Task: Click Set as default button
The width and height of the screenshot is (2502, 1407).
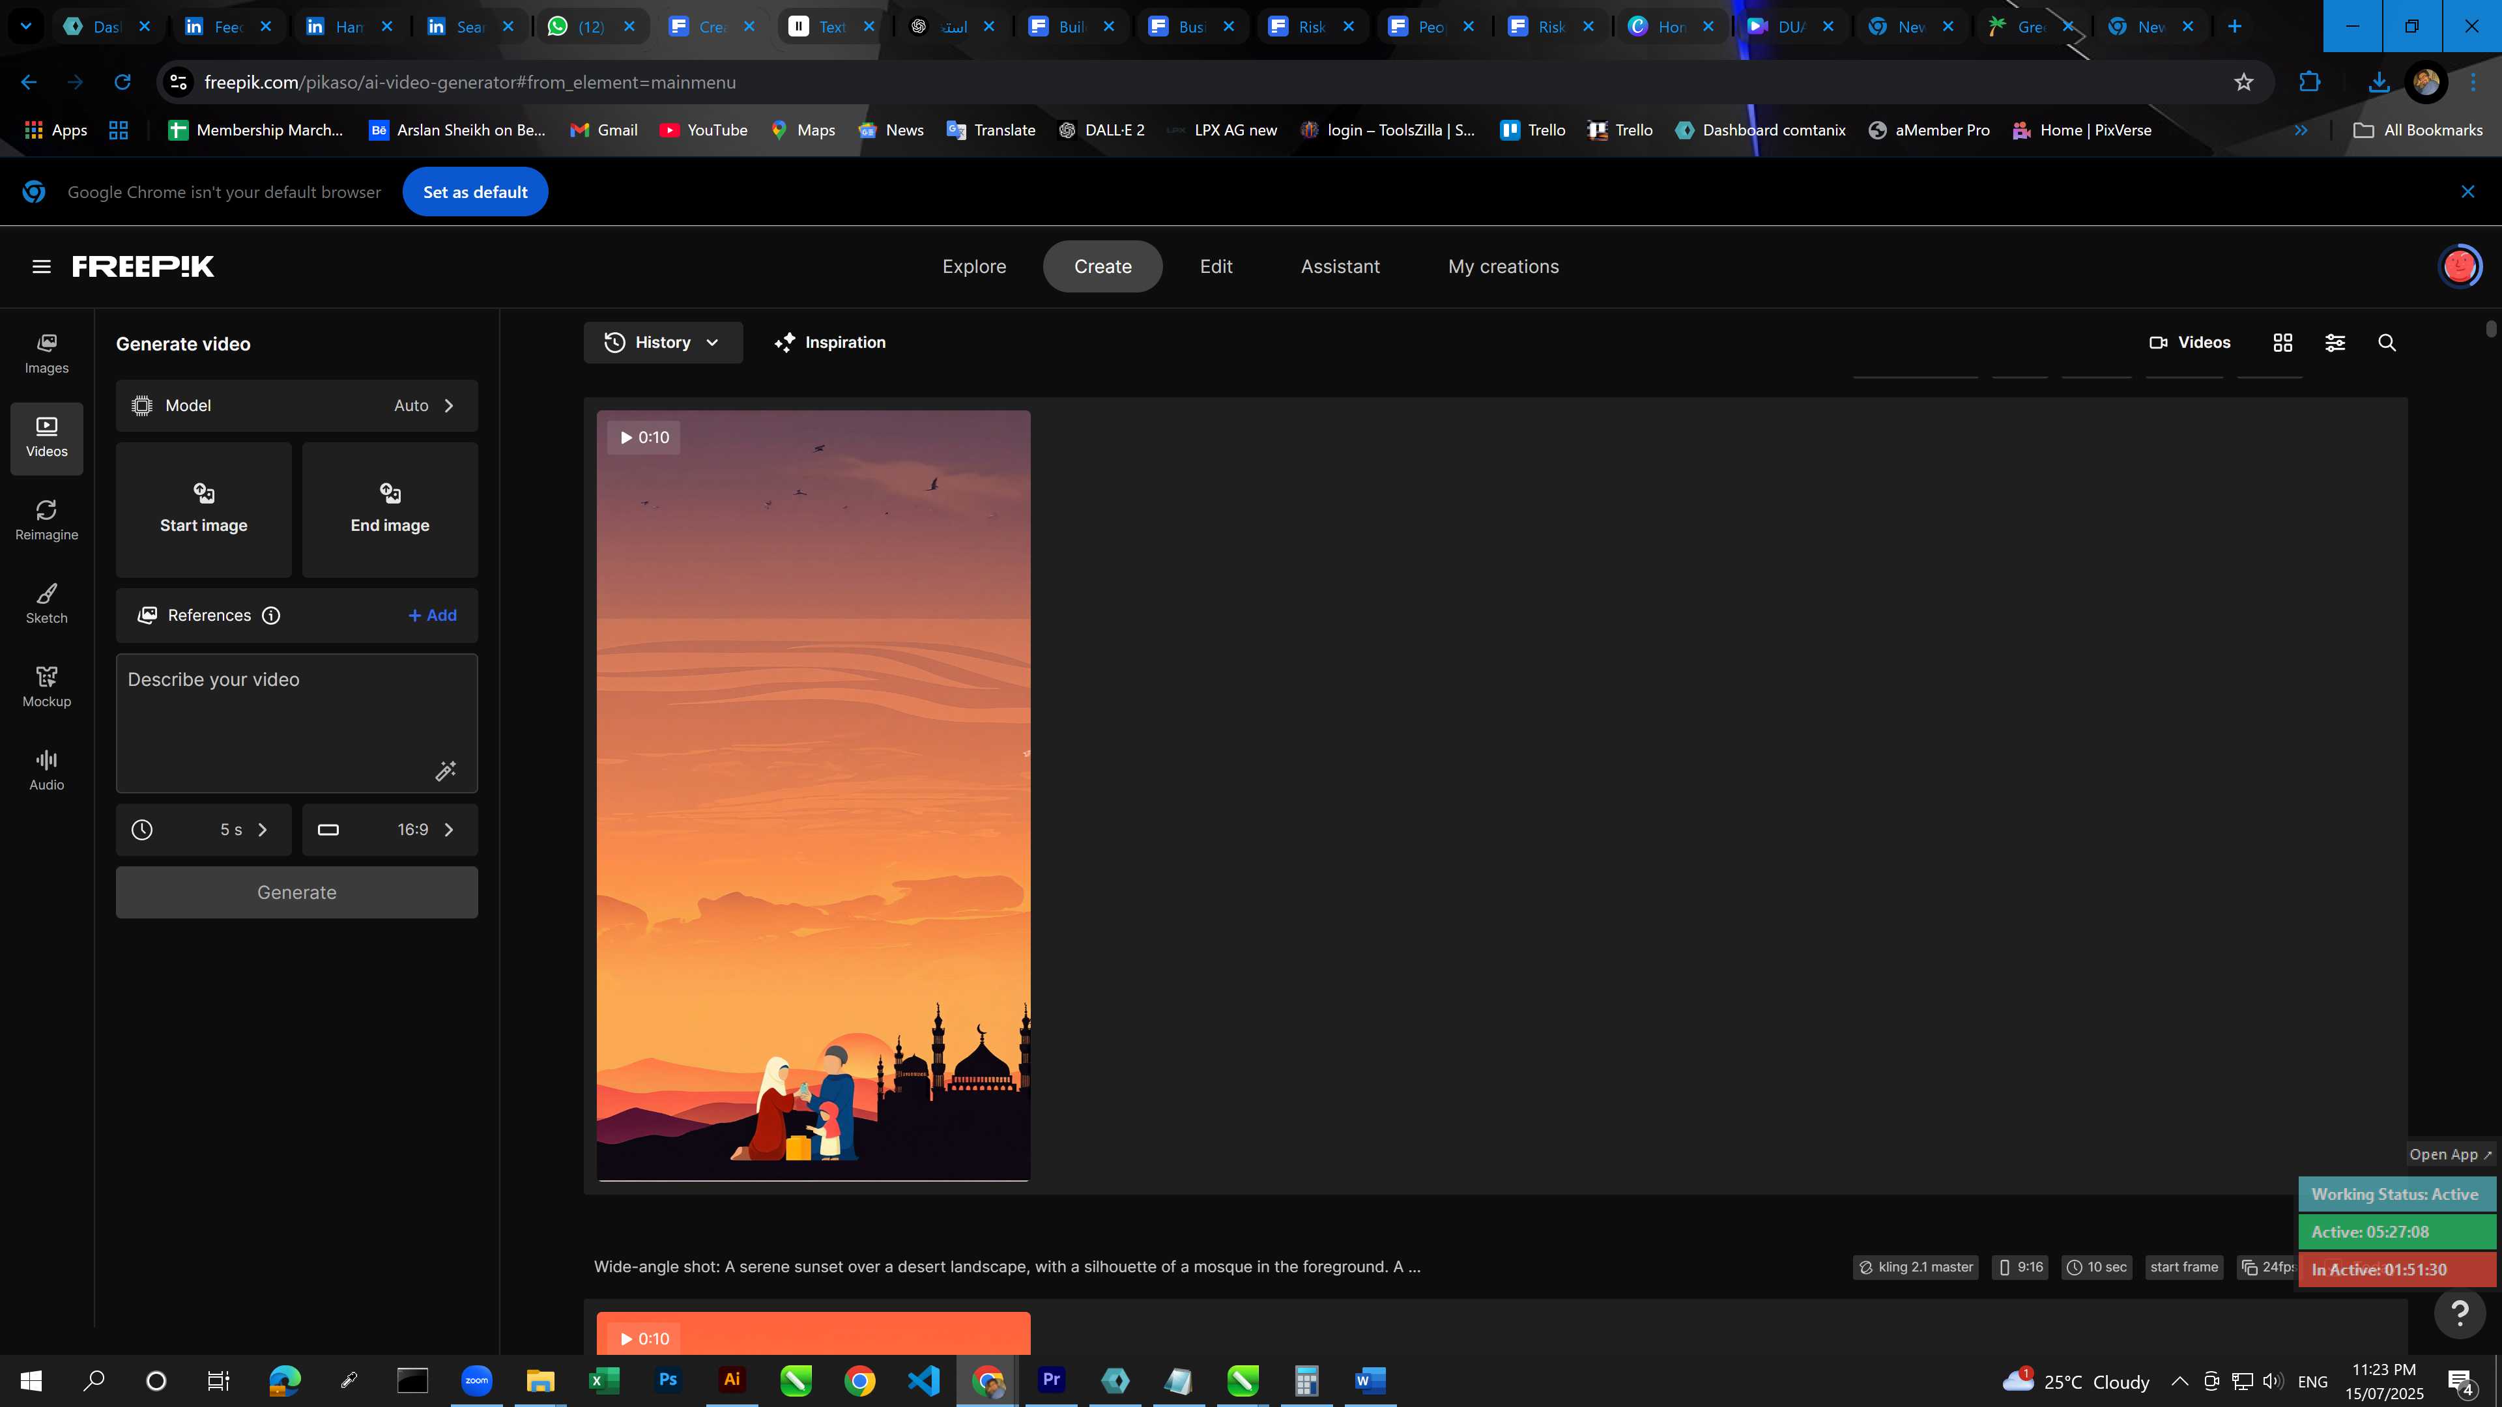Action: (475, 192)
